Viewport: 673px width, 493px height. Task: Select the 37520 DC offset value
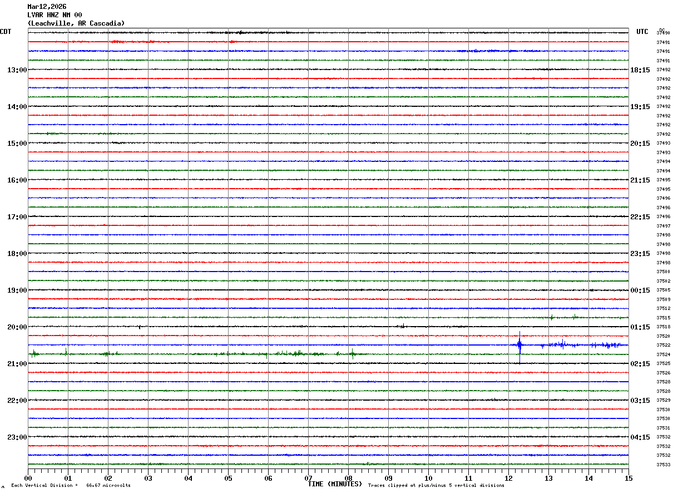coord(664,336)
